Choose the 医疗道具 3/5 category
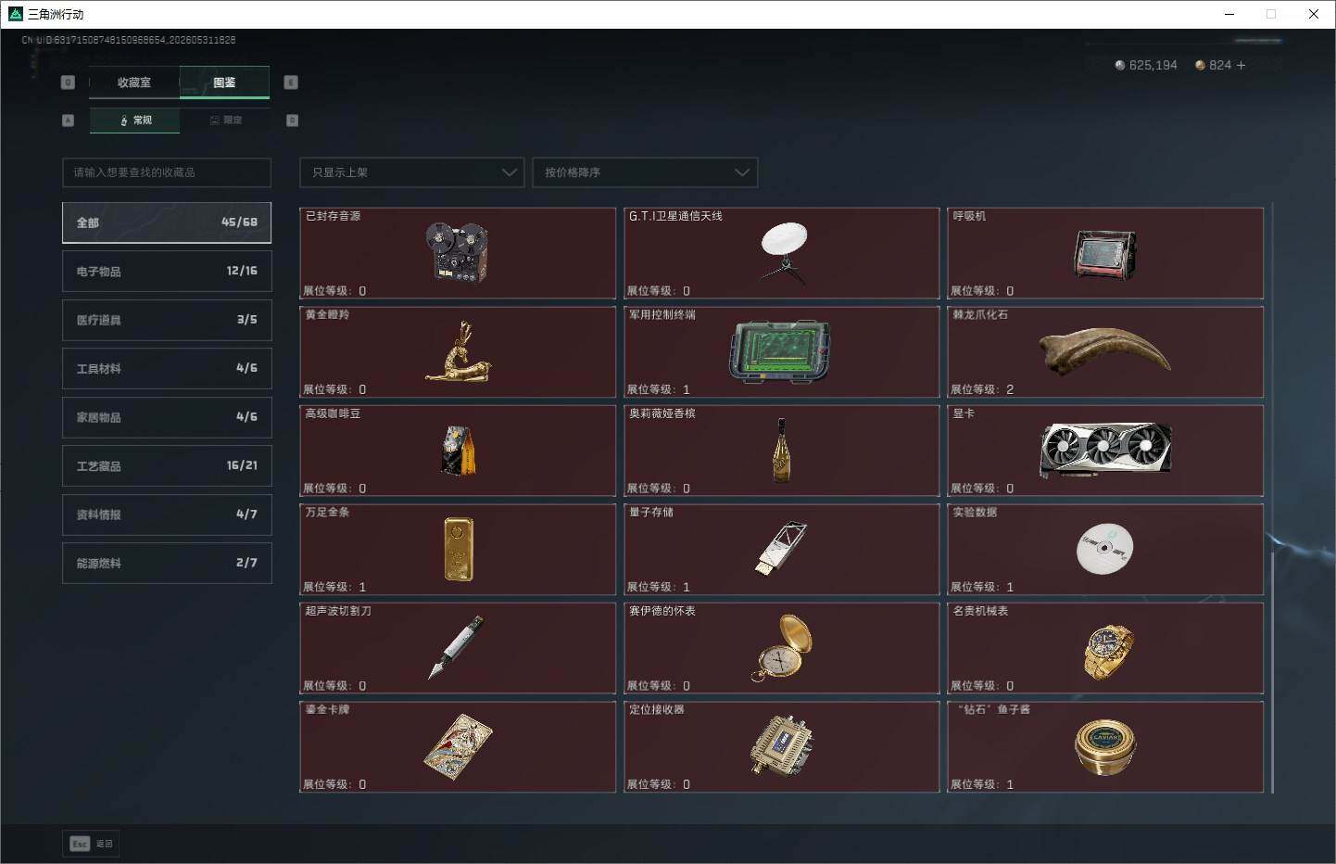The image size is (1336, 864). pyautogui.click(x=167, y=320)
